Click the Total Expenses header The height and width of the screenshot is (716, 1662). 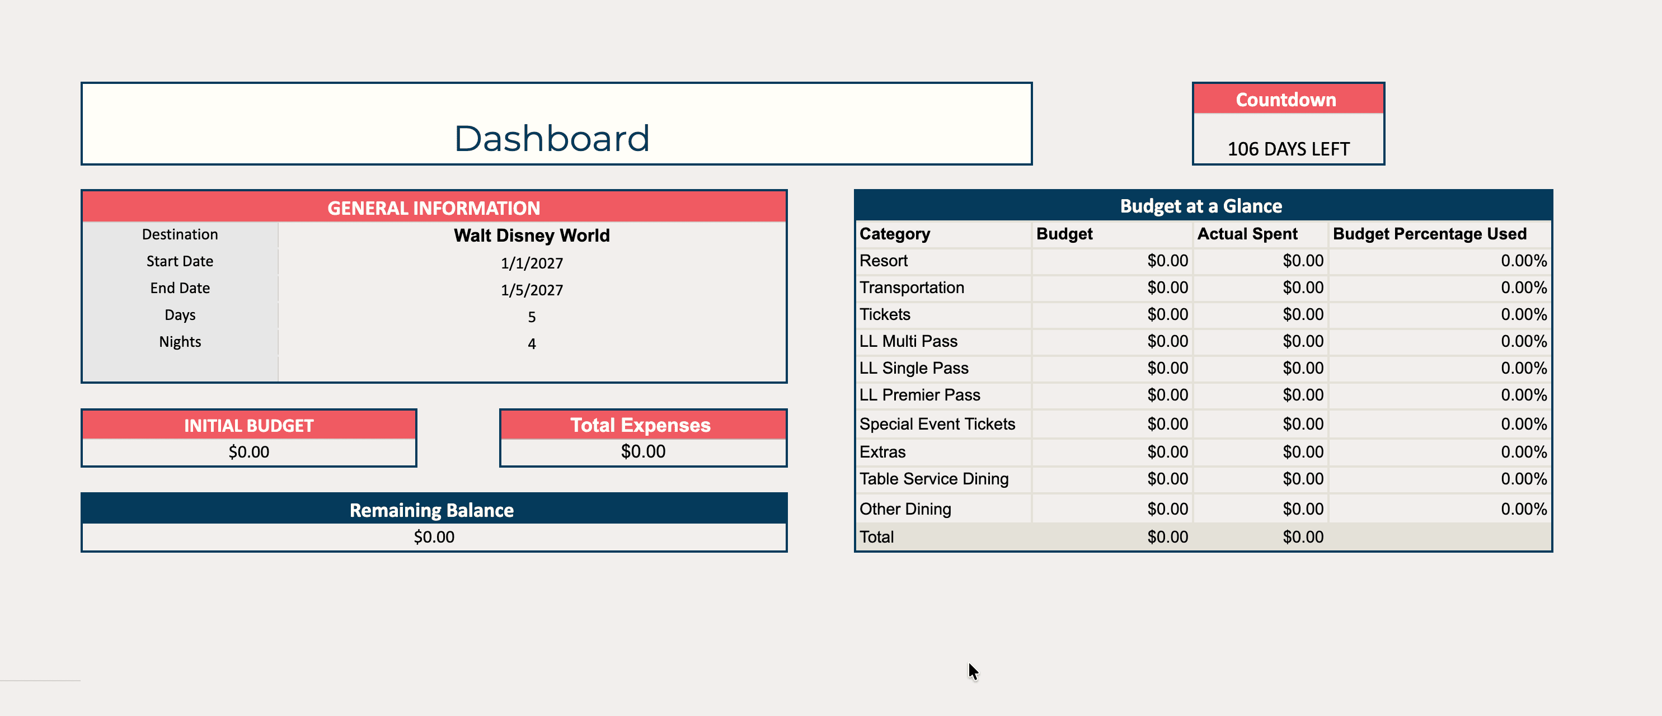coord(642,425)
